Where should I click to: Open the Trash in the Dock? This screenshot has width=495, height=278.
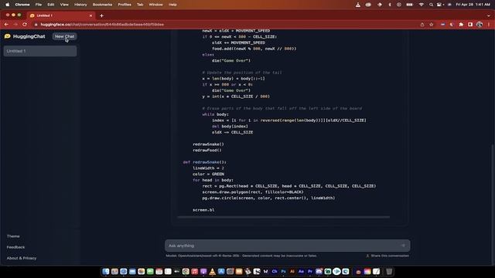point(389,271)
